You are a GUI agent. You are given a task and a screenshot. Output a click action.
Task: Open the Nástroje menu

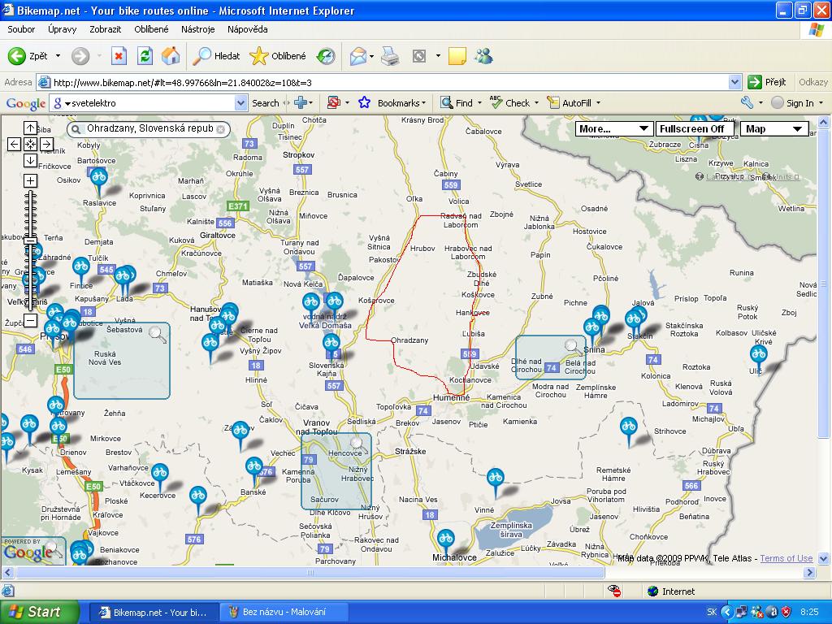pyautogui.click(x=197, y=29)
